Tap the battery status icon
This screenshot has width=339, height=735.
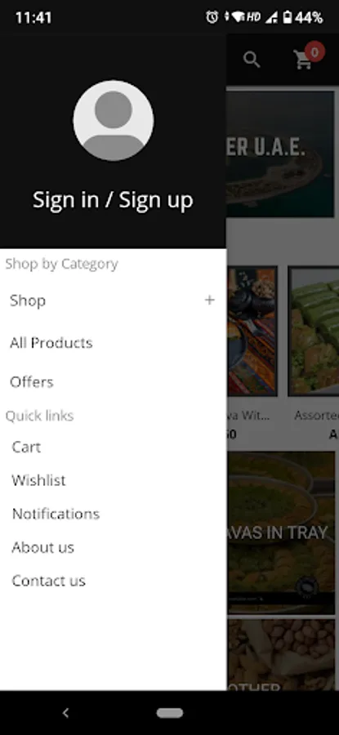(288, 17)
